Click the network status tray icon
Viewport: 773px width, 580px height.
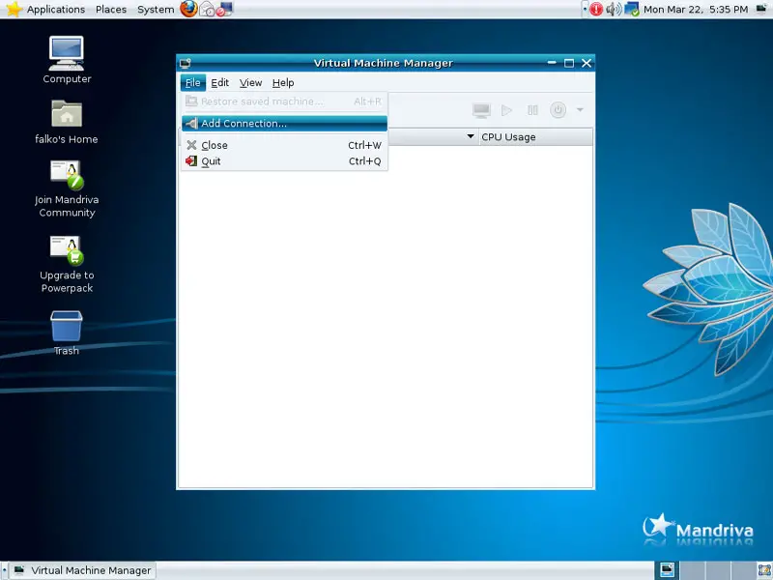coord(632,10)
